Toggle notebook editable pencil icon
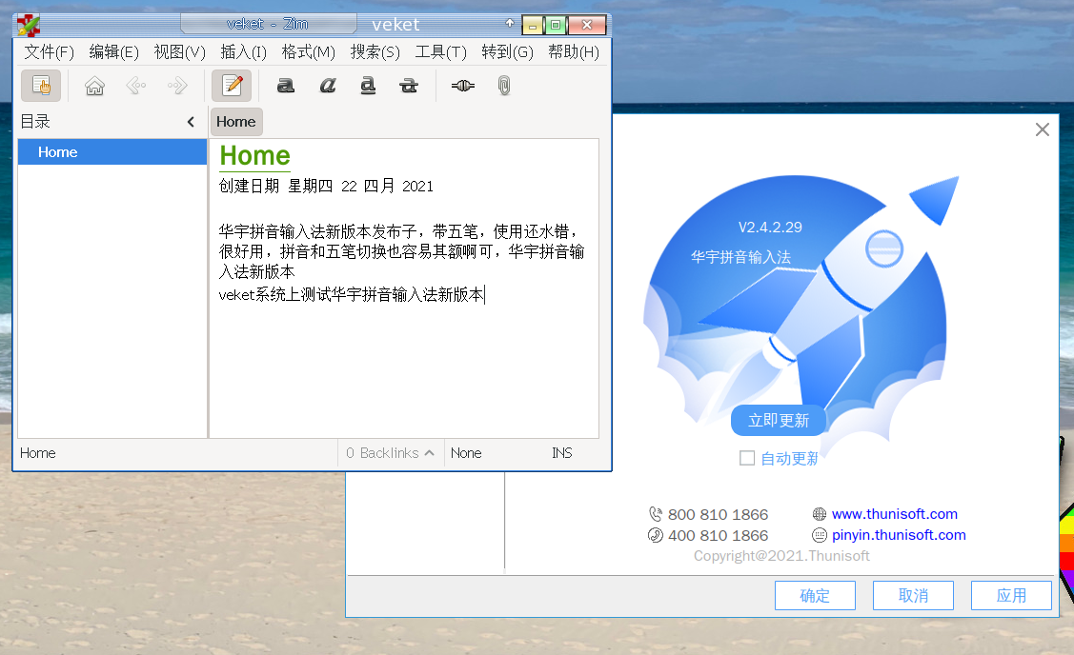Image resolution: width=1074 pixels, height=655 pixels. [x=232, y=86]
